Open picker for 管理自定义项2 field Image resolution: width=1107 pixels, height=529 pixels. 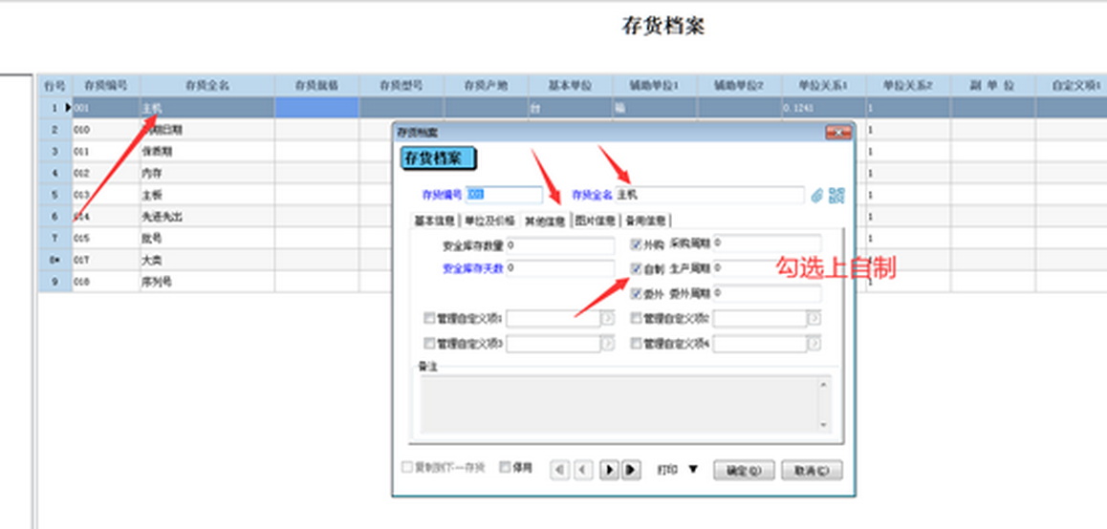pyautogui.click(x=814, y=319)
